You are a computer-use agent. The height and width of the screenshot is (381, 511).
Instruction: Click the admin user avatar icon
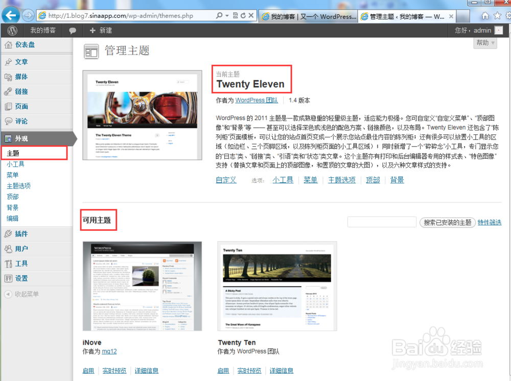pos(498,30)
